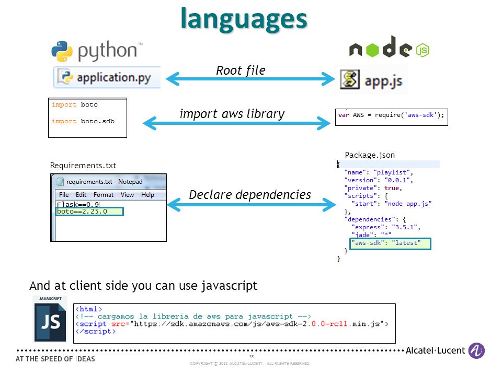
Task: Click the closing </script> tag line
Action: [x=95, y=331]
